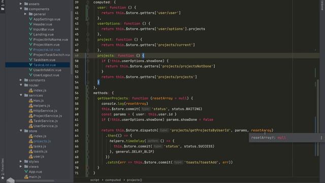Open store toasts.js file

click(40, 151)
